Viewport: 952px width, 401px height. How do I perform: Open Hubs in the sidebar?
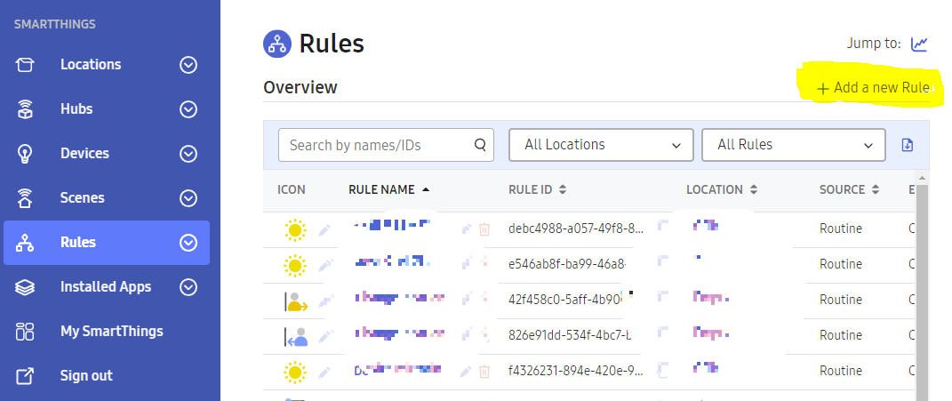pyautogui.click(x=76, y=108)
